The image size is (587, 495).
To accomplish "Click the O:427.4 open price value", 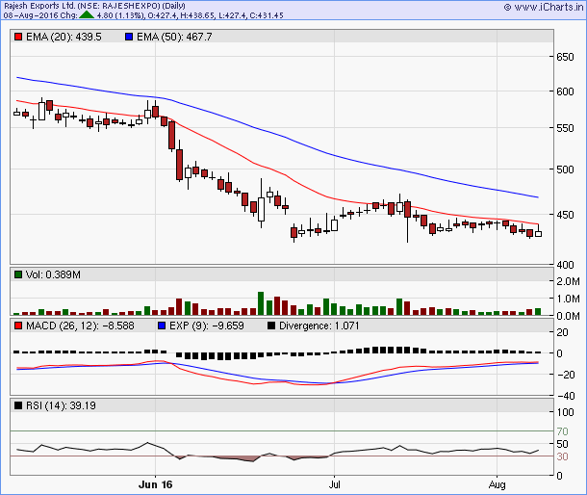I will [x=162, y=15].
